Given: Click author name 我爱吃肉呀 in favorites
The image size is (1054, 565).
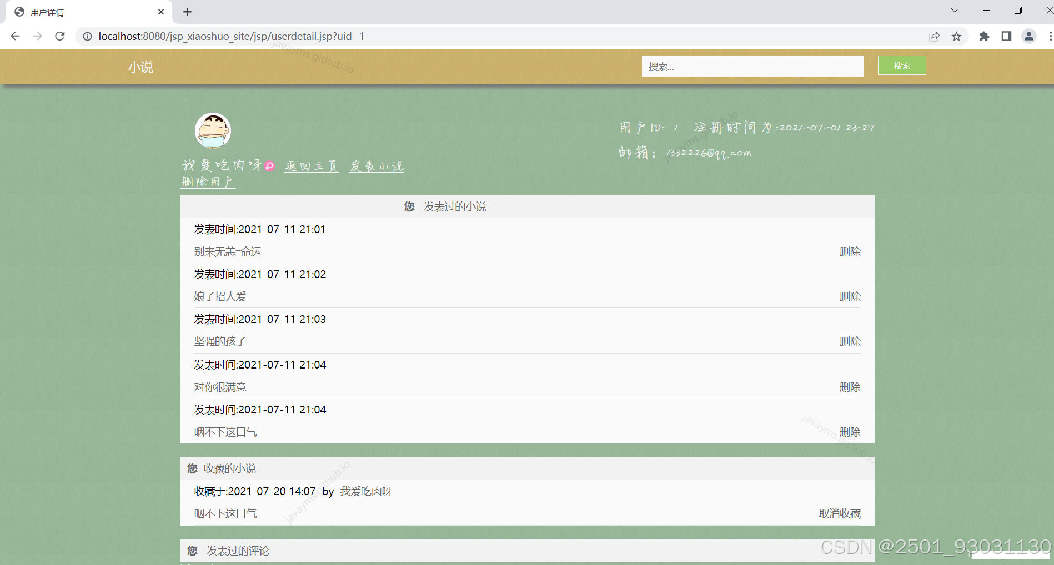Looking at the screenshot, I should 366,491.
